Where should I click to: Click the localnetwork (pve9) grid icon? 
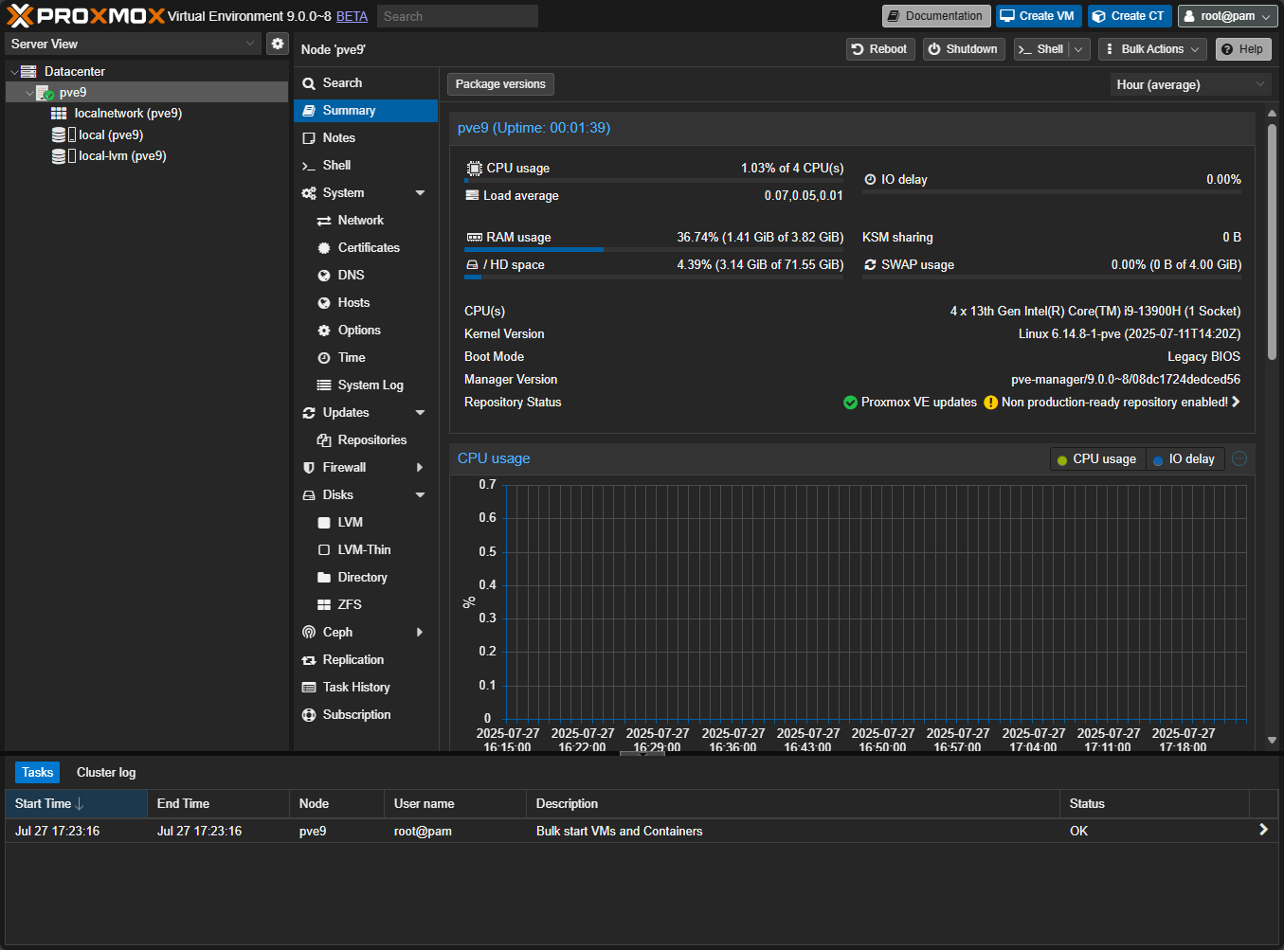(x=59, y=114)
